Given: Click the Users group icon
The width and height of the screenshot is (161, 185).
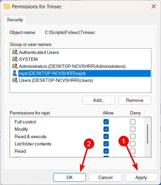Looking at the screenshot, I should (x=15, y=80).
